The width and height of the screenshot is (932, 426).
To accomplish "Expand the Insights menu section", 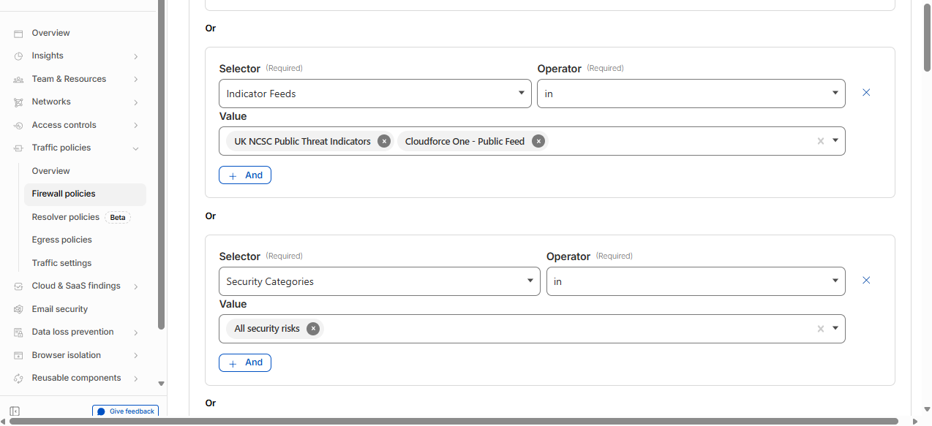I will pyautogui.click(x=136, y=56).
